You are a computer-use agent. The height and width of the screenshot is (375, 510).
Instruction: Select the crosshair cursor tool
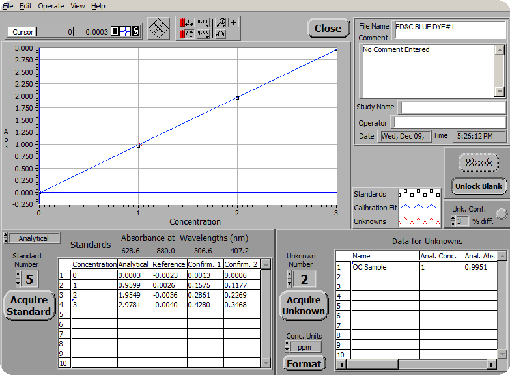point(234,23)
